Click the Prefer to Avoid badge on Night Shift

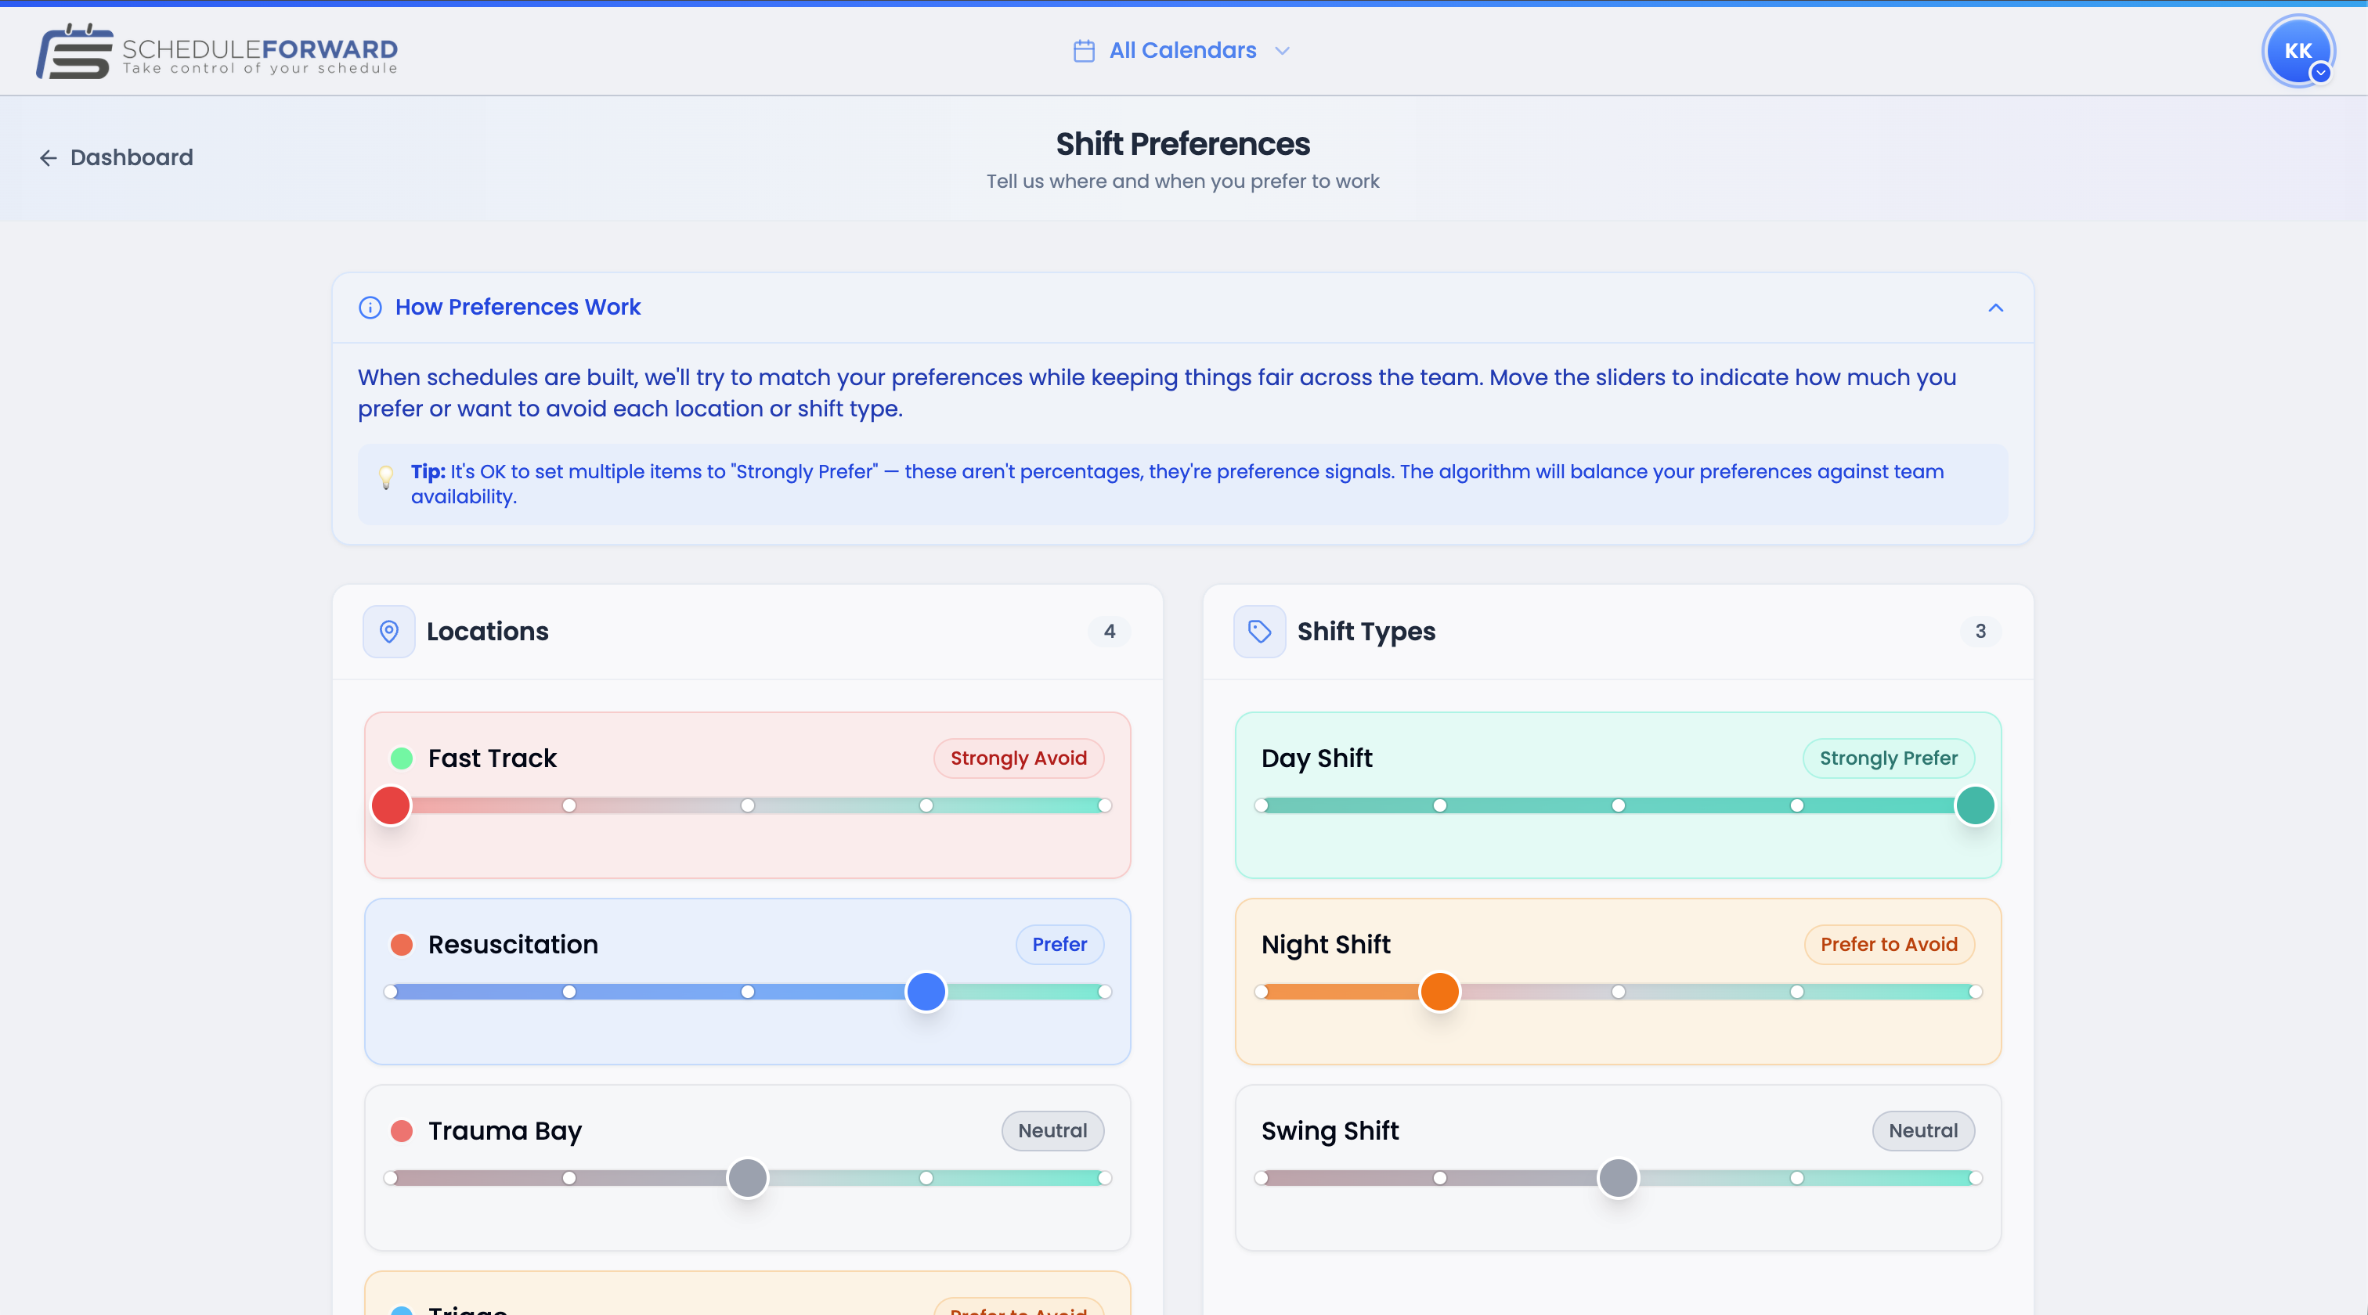click(1889, 945)
